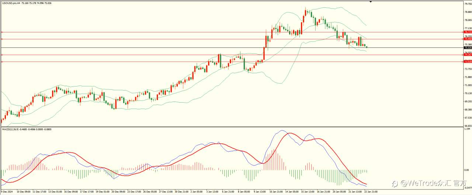Click the 68.380 price scale value
The height and width of the screenshot is (195, 472).
(468, 109)
